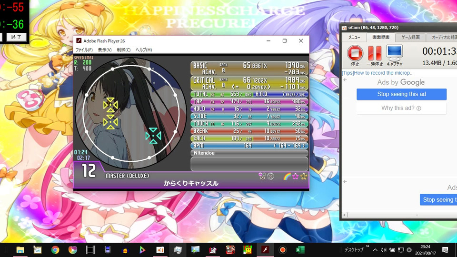The width and height of the screenshot is (457, 257).
Task: Click the cyan touch note marker
Action: coord(153,136)
